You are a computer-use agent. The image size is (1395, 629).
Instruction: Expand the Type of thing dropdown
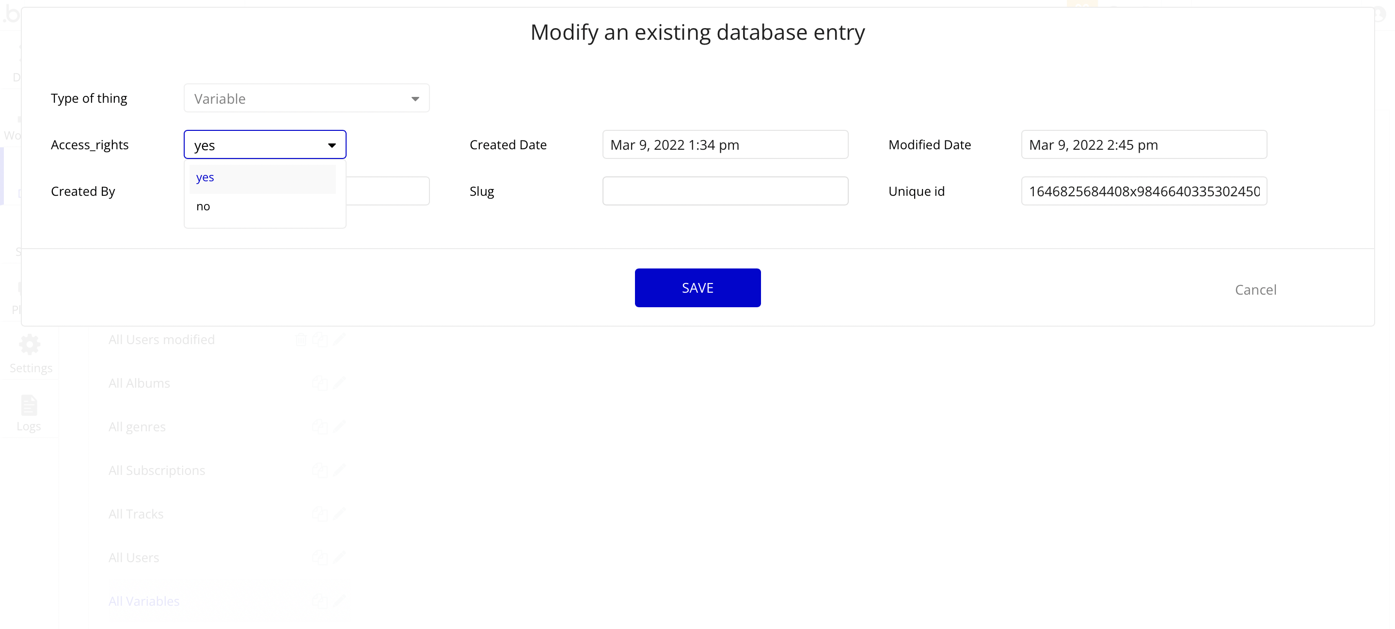coord(306,98)
